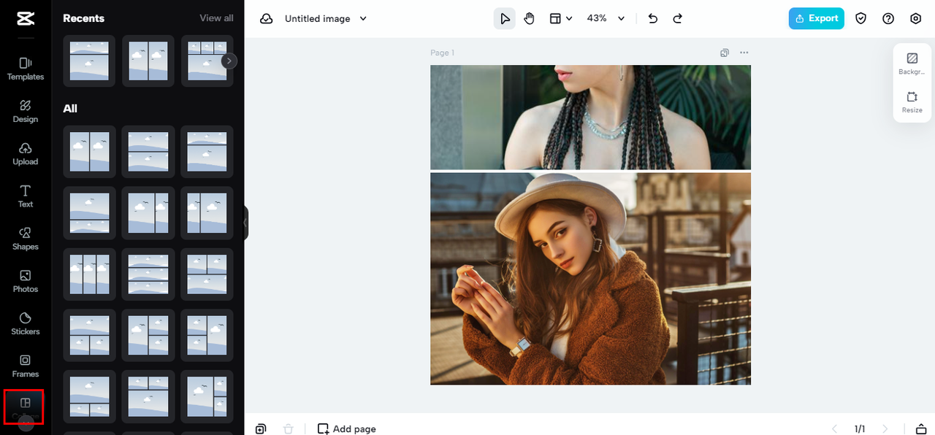Open the settings hexagon icon
The width and height of the screenshot is (935, 435).
(916, 18)
